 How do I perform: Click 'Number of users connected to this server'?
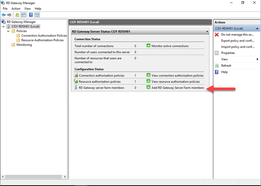click(x=102, y=52)
